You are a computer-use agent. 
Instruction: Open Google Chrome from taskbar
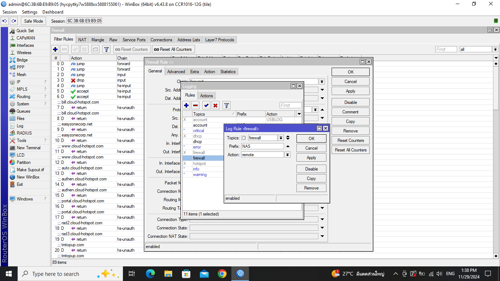pos(222,274)
